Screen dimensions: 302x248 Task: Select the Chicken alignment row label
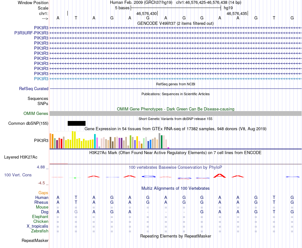point(41,221)
